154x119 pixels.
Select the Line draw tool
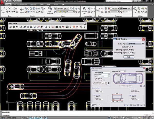[3, 10]
